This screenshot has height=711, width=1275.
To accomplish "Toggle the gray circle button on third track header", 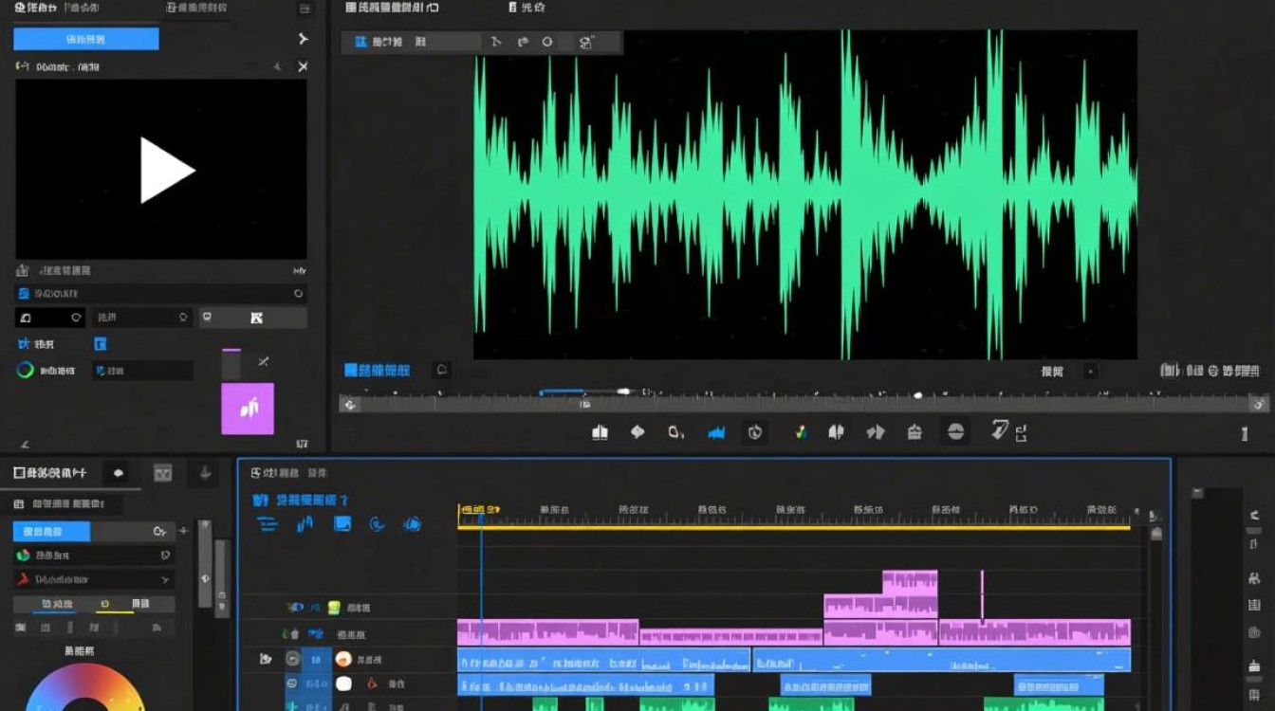I will coord(294,659).
